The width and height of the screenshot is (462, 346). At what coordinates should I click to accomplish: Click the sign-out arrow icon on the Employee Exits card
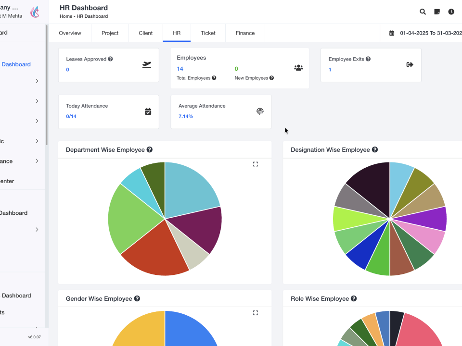pos(410,64)
